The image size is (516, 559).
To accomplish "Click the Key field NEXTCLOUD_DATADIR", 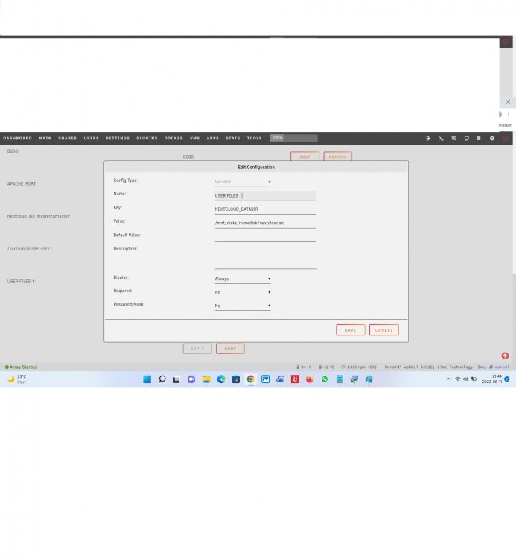I will click(265, 209).
